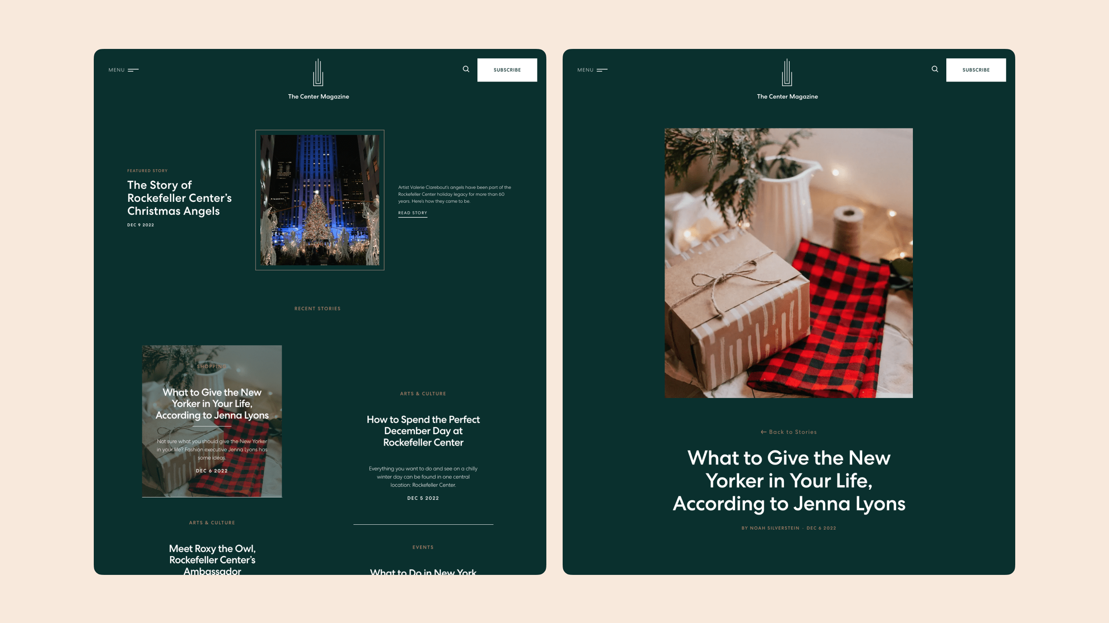Screen dimensions: 1109x623
Task: Click SUBSCRIBE button on left panel
Action: pos(506,69)
